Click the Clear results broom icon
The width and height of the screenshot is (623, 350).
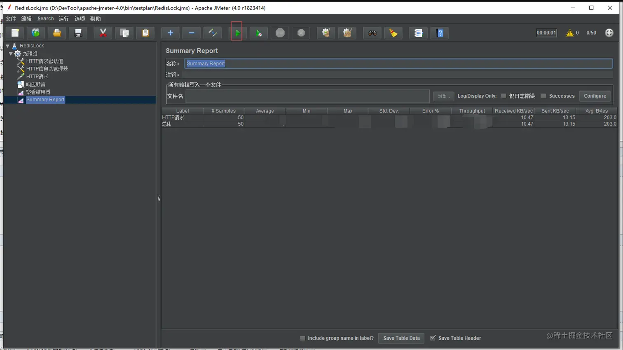click(x=326, y=33)
